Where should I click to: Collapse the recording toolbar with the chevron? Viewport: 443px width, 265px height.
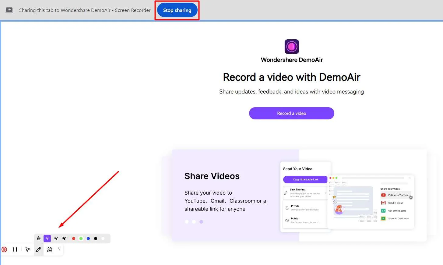(59, 248)
